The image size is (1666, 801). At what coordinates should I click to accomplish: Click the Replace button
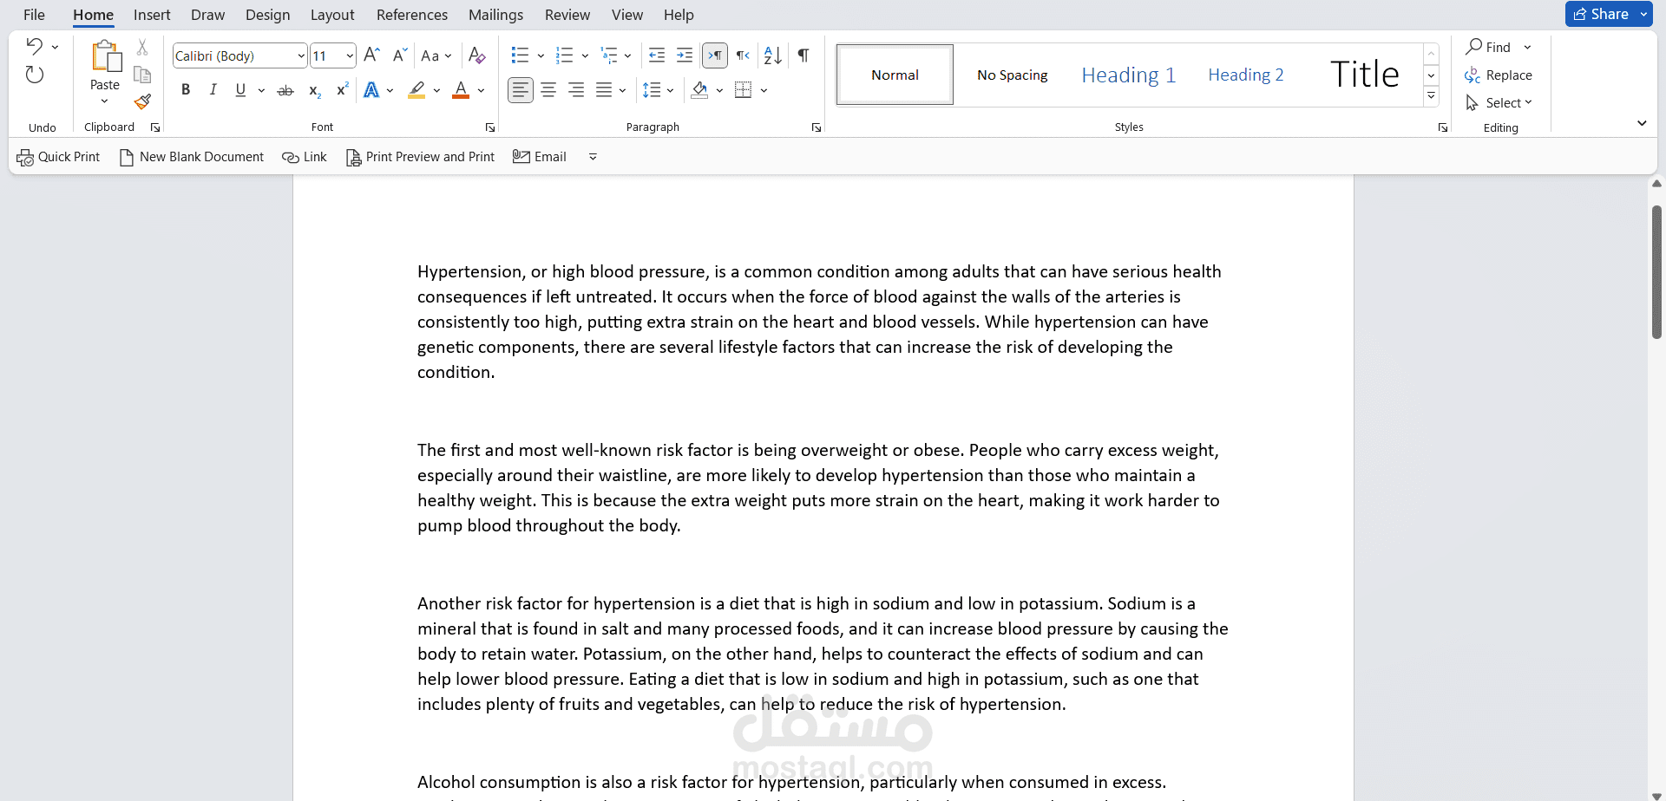(x=1499, y=75)
